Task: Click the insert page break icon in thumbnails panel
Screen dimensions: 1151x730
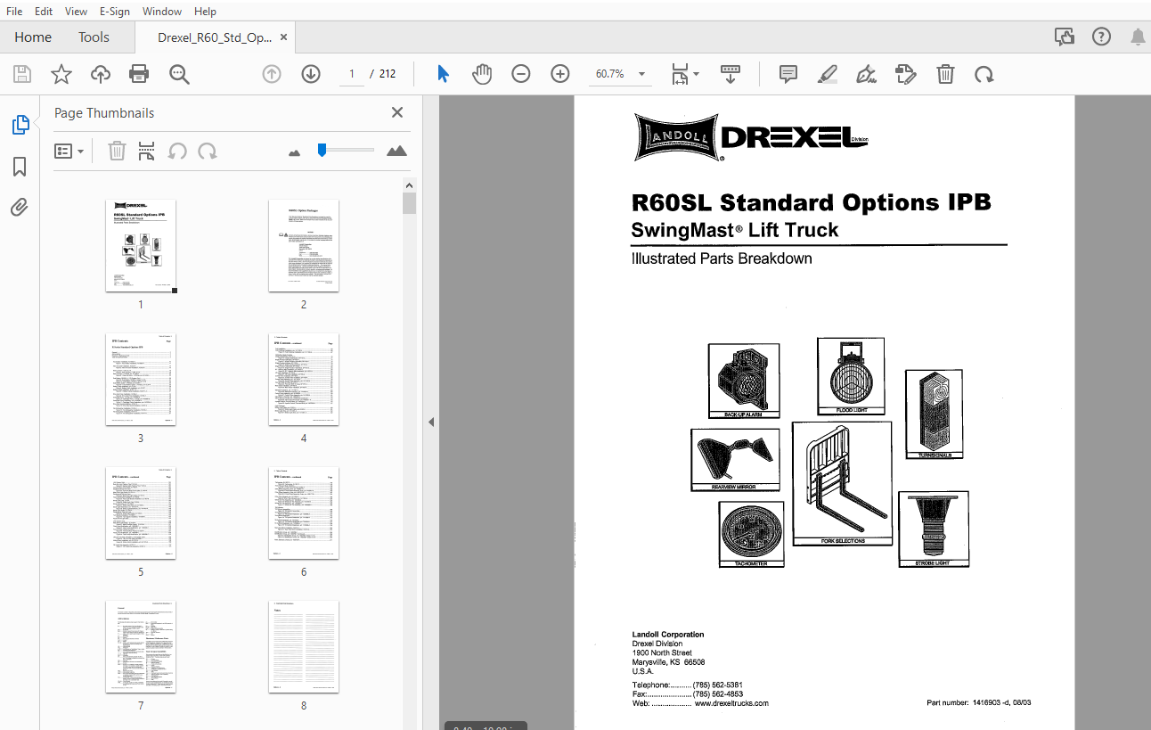Action: point(147,151)
